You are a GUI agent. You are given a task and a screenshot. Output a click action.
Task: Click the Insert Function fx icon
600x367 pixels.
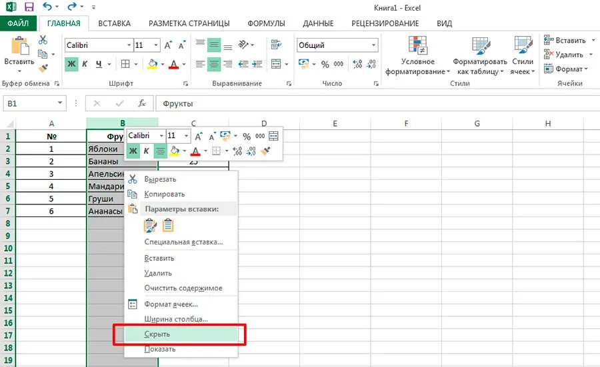click(142, 103)
